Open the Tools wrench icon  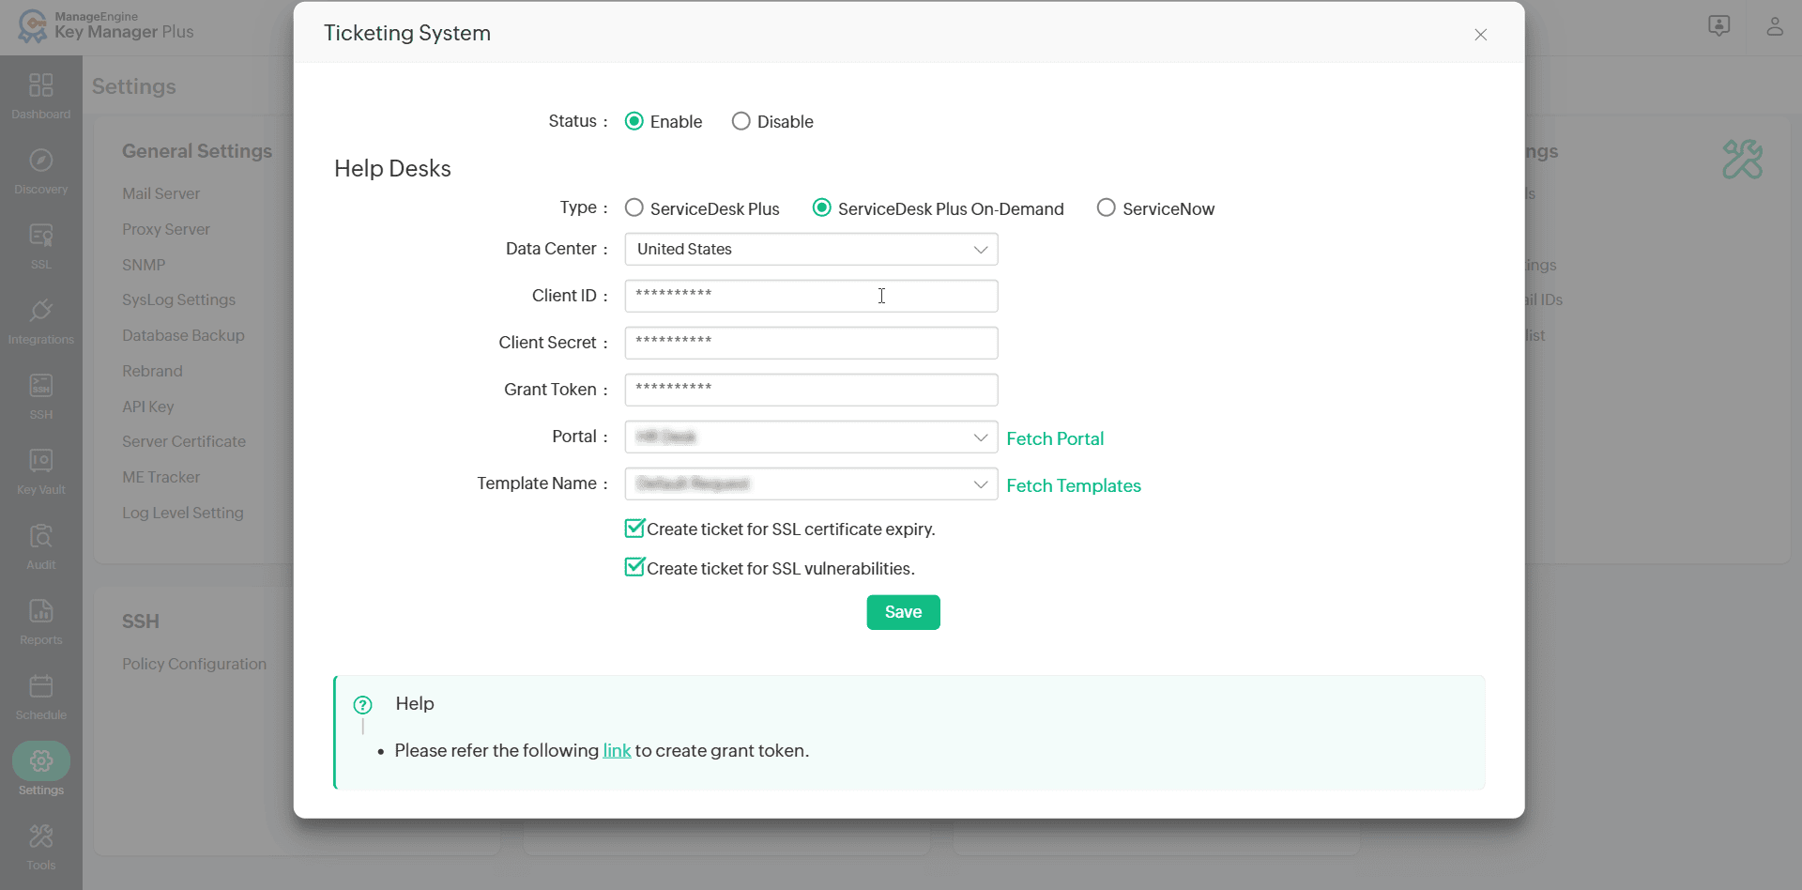[x=41, y=836]
